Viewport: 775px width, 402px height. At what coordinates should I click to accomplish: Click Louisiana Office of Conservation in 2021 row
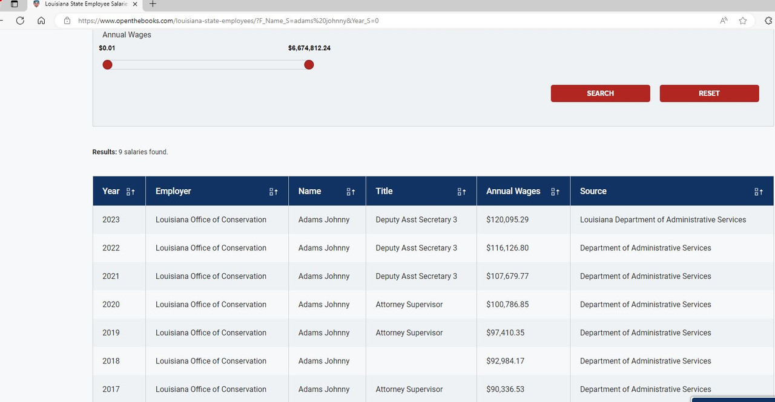tap(211, 276)
